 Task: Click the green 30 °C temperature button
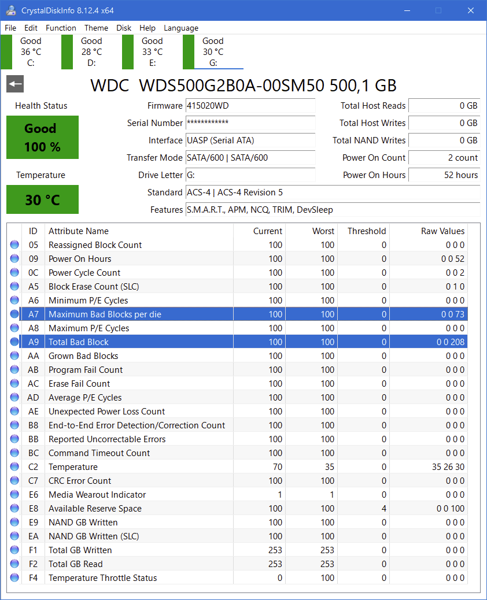point(42,200)
